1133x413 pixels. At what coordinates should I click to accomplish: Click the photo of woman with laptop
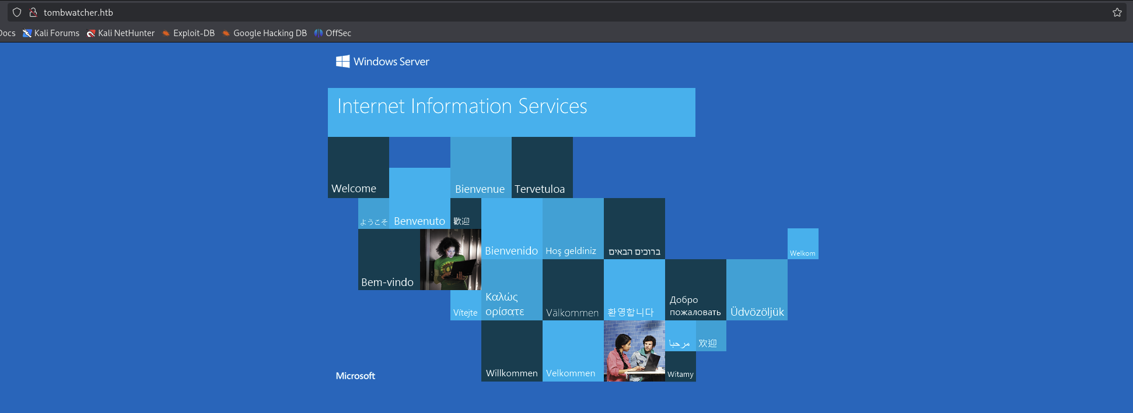tap(450, 259)
